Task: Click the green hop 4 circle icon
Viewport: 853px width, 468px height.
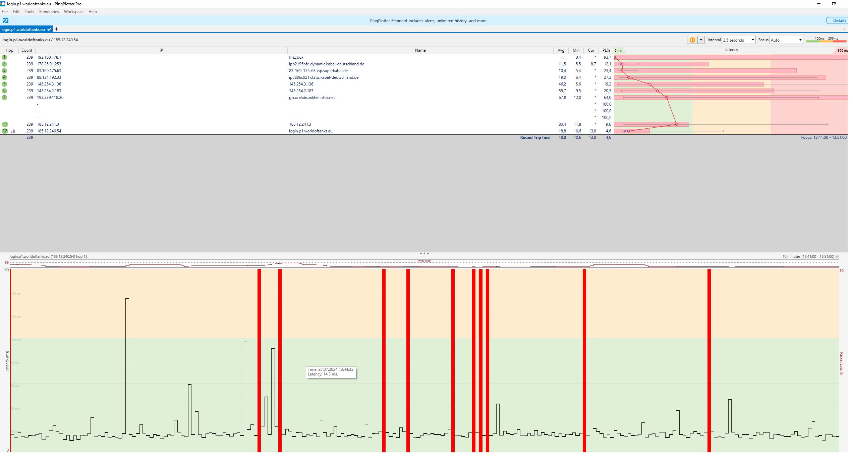Action: (5, 78)
